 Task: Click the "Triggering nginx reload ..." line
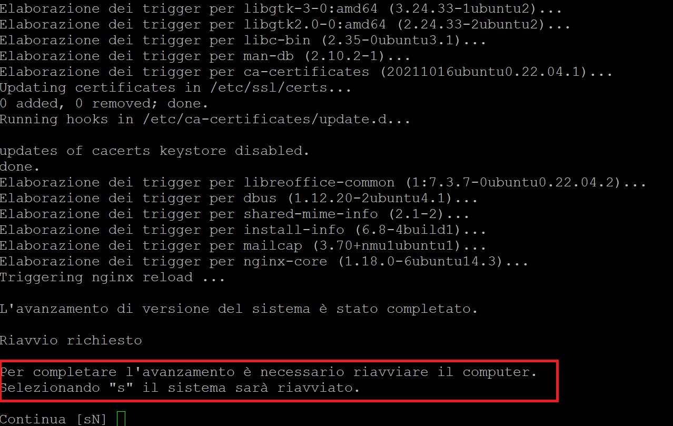coord(113,277)
